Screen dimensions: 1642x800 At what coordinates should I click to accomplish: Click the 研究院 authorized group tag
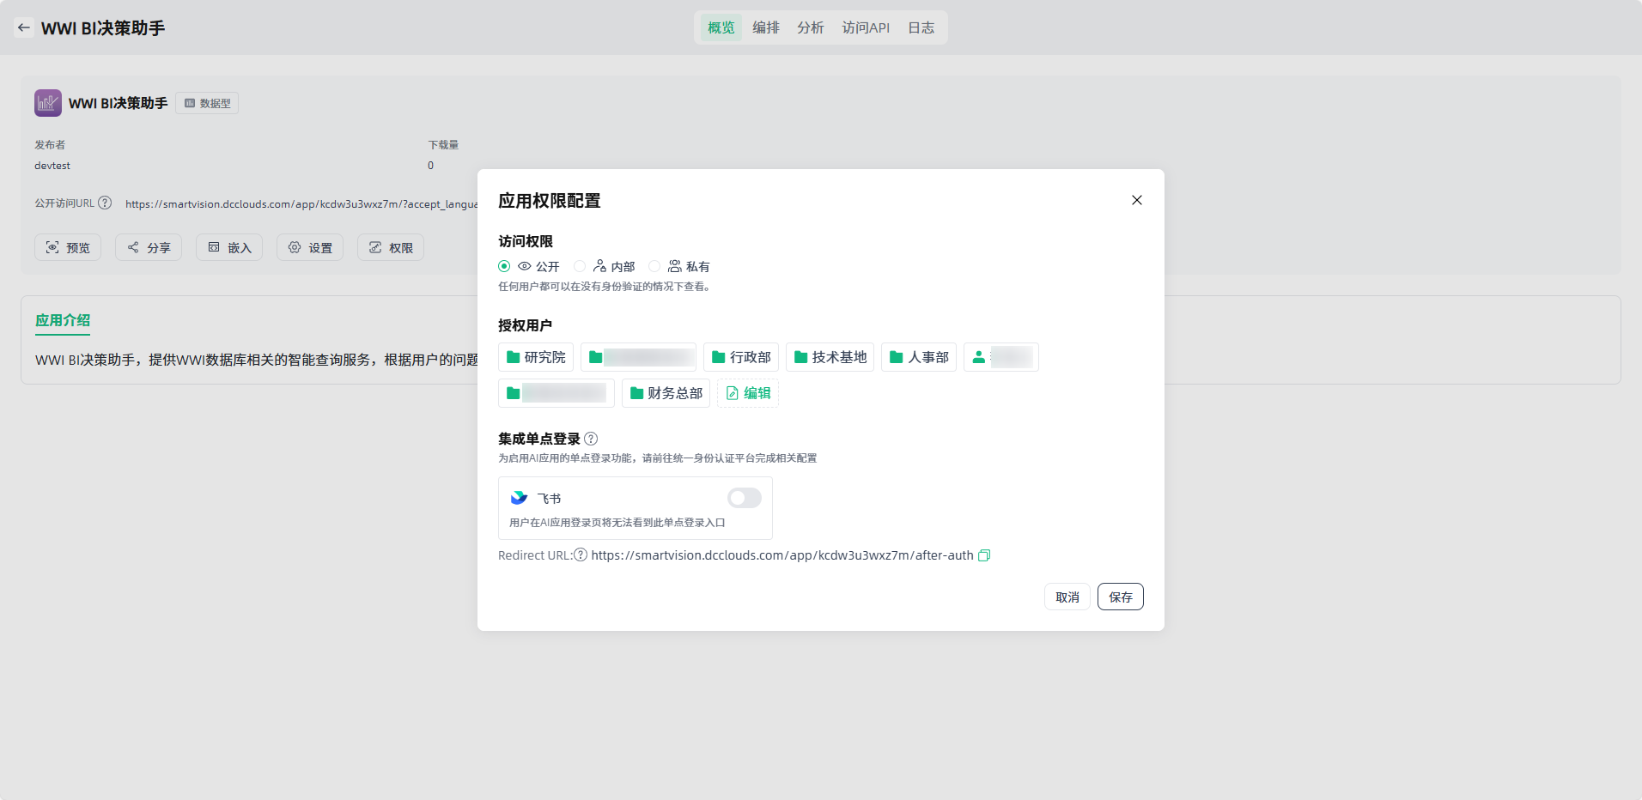(536, 357)
